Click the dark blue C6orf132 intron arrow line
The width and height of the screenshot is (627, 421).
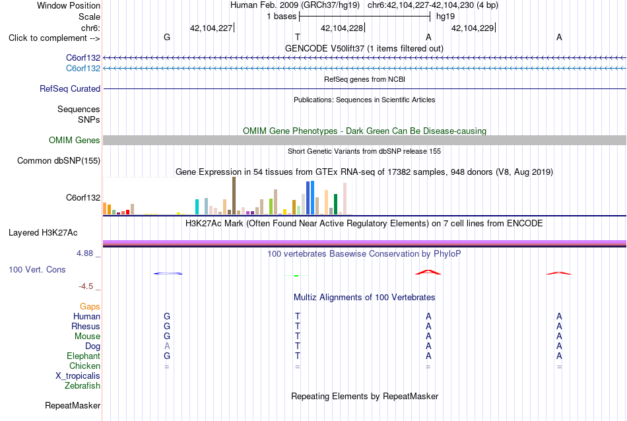365,58
